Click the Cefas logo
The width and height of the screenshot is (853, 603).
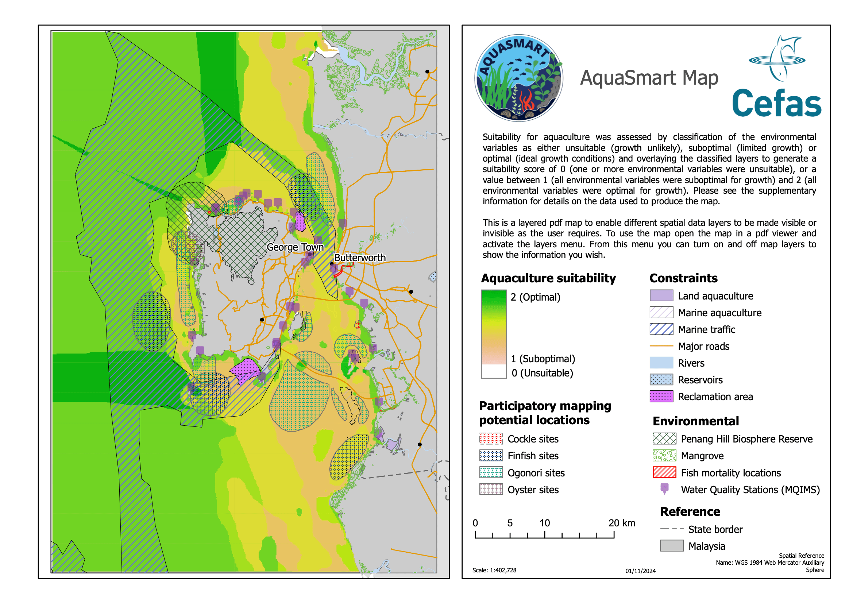click(x=776, y=77)
